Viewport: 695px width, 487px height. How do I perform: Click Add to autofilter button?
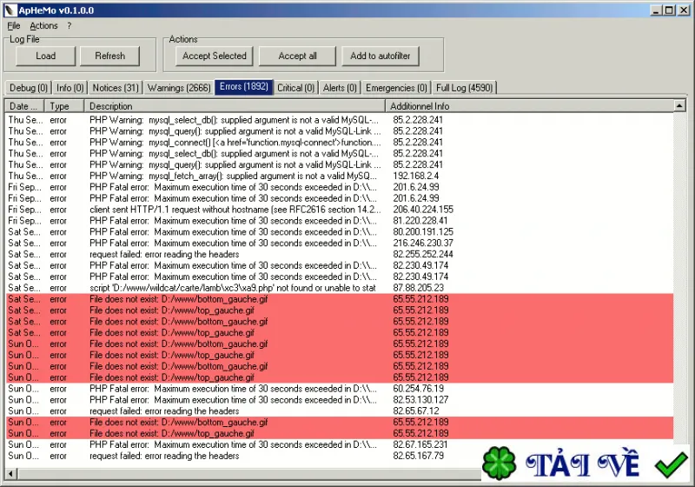381,56
